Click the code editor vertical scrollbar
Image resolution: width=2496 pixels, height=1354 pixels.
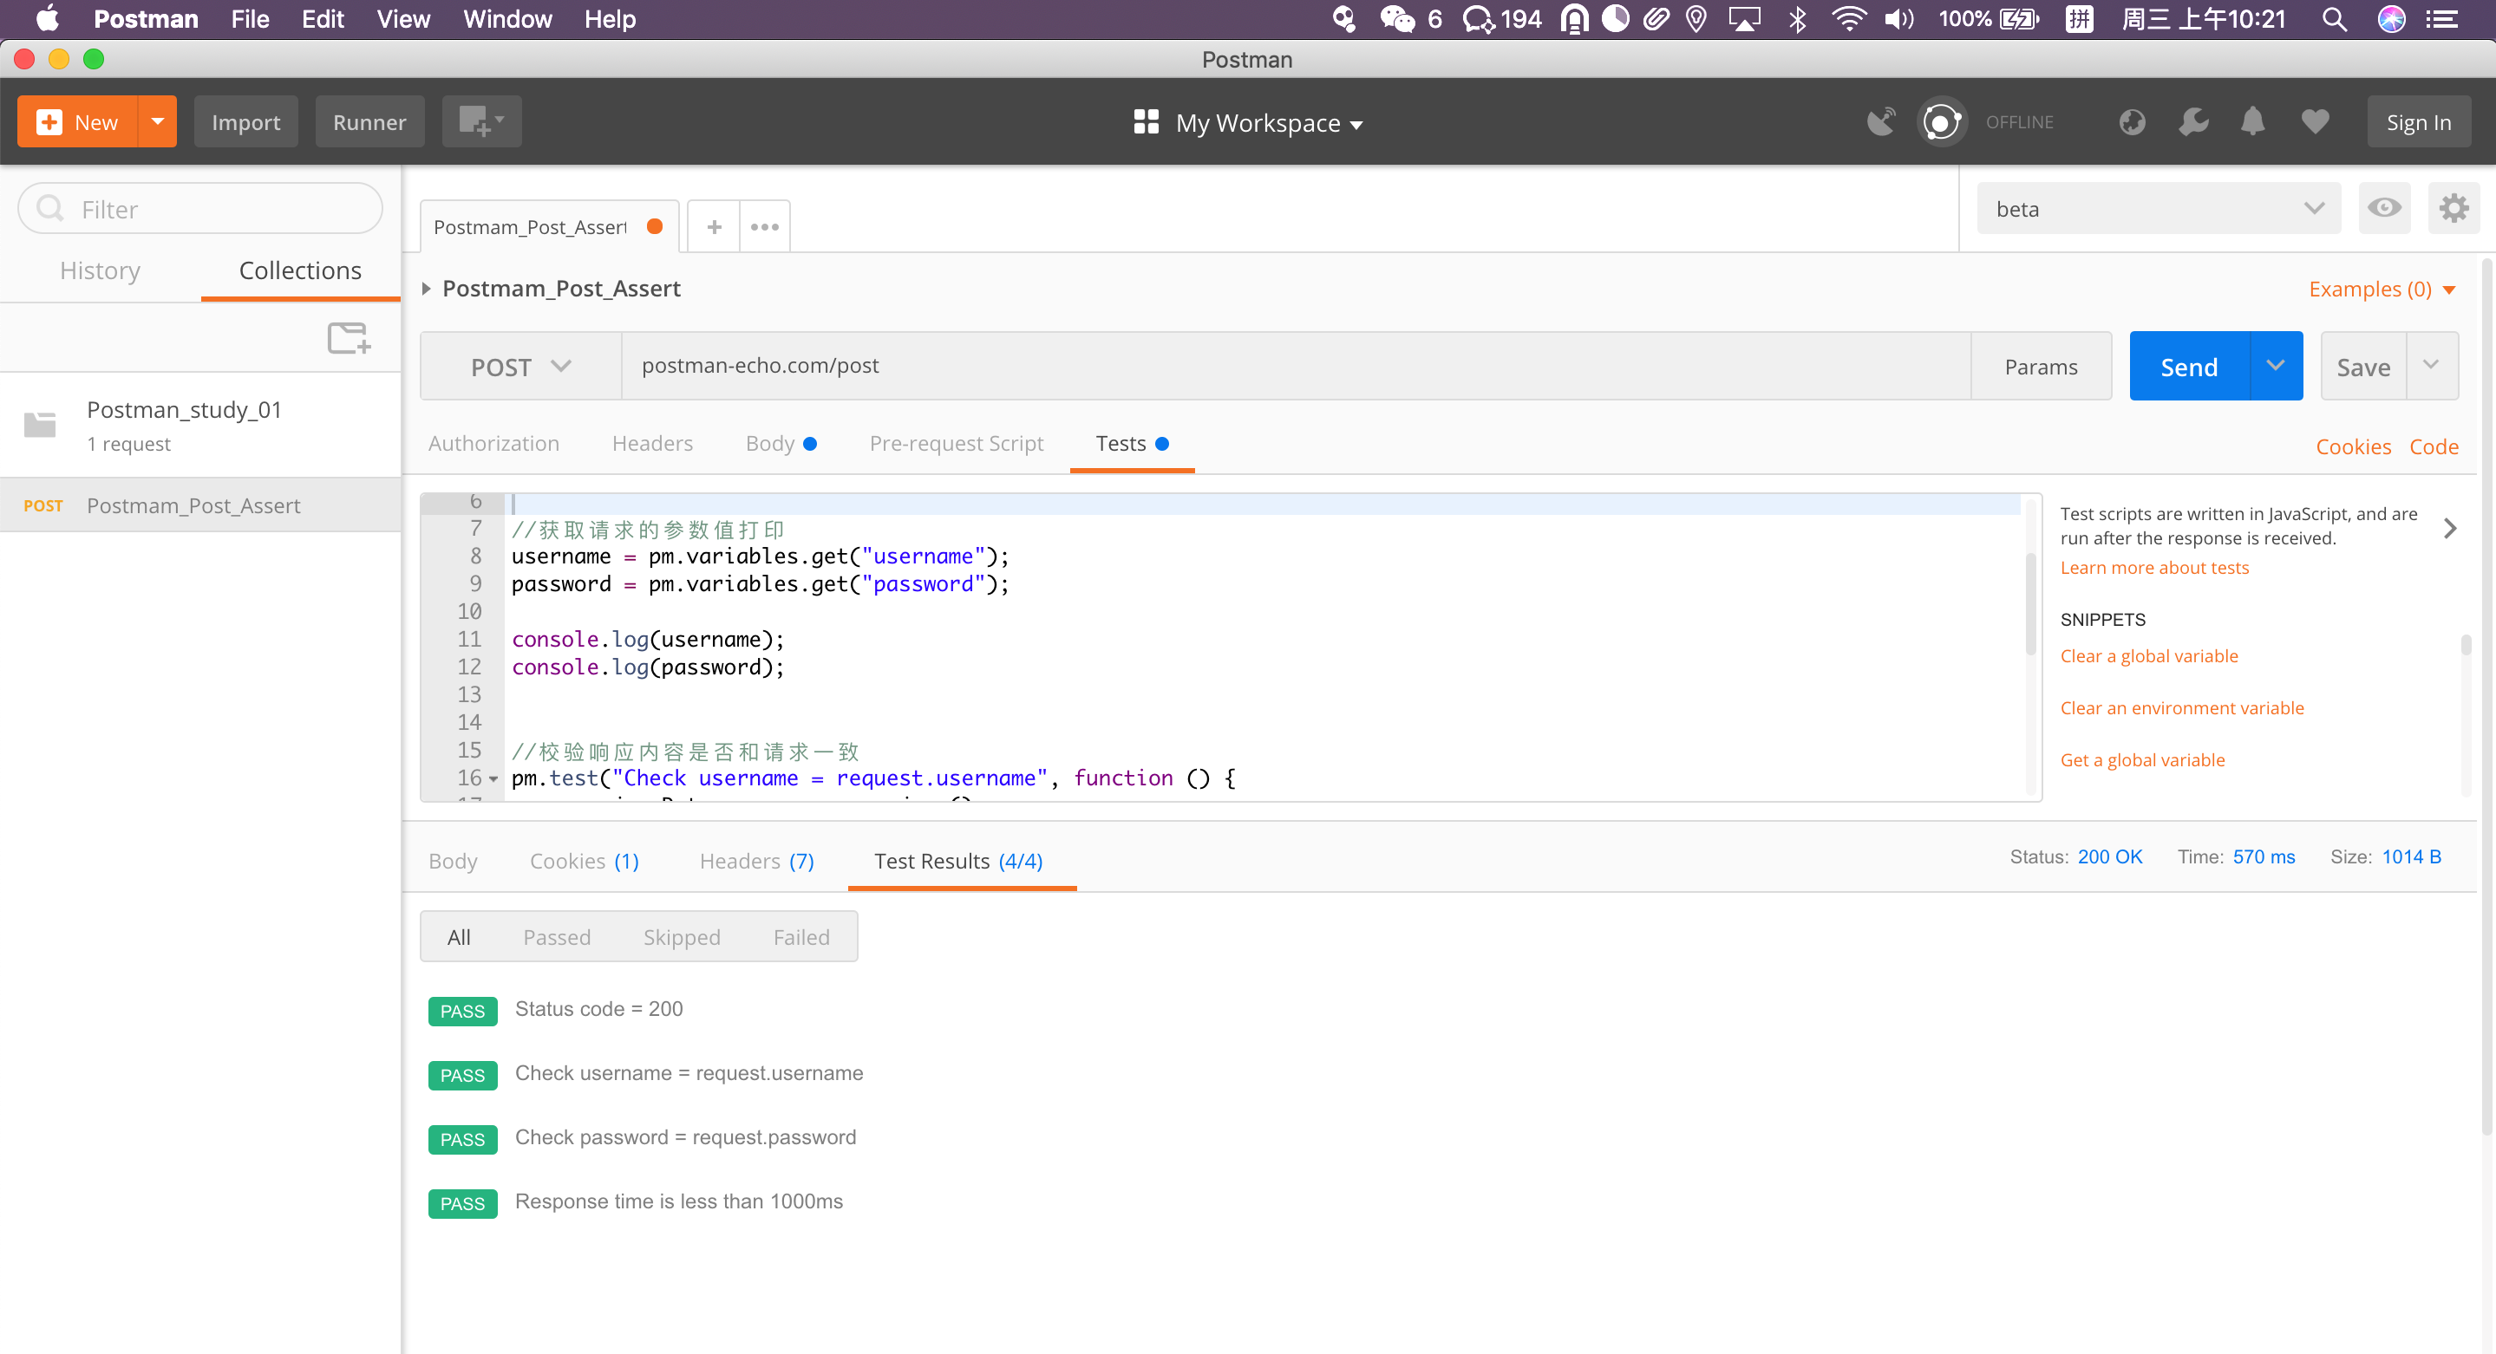(2030, 603)
